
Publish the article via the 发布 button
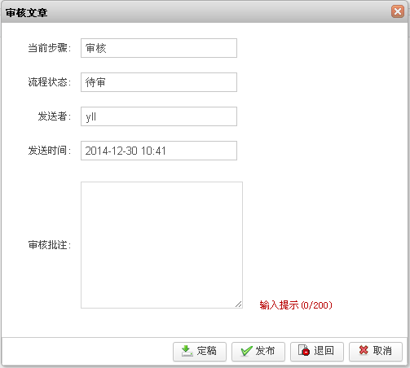coord(258,352)
